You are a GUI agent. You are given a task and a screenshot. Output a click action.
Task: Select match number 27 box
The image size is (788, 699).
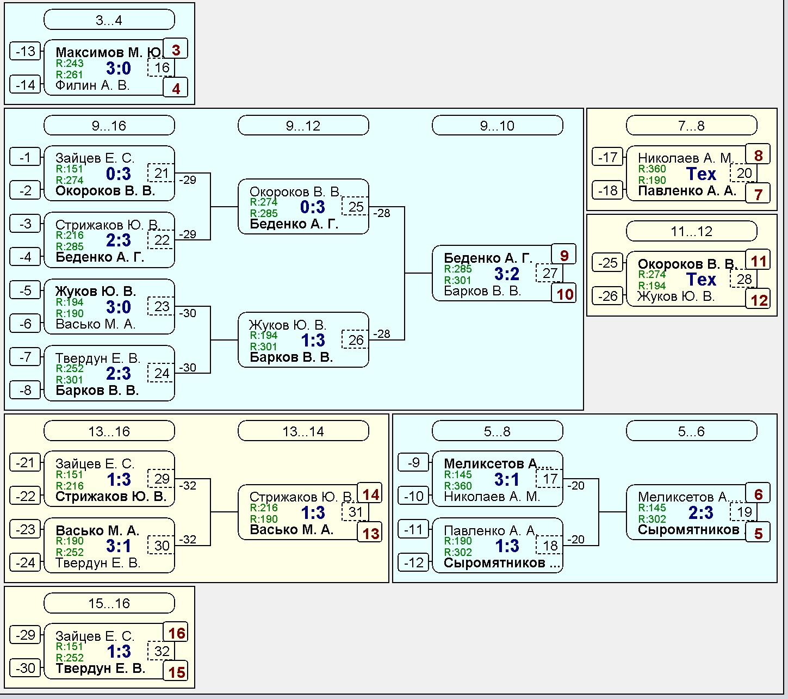tap(550, 273)
